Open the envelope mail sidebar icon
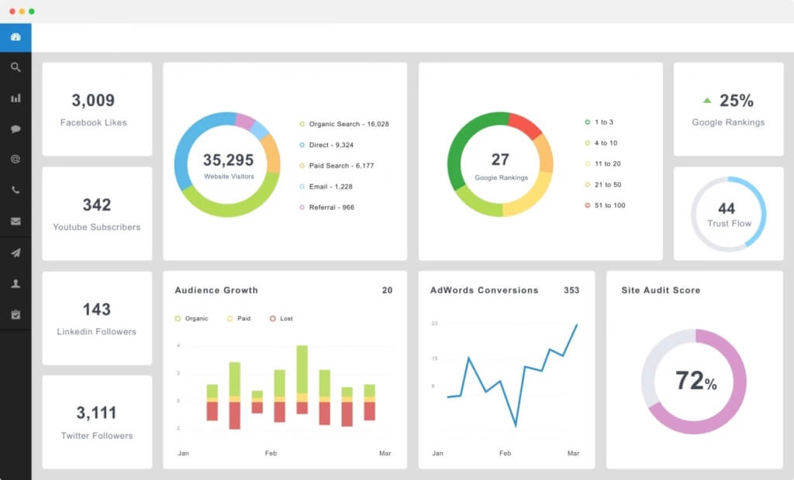The height and width of the screenshot is (480, 794). pos(16,221)
